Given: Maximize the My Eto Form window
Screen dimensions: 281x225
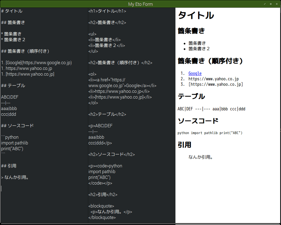Looking at the screenshot, I should 271,4.
